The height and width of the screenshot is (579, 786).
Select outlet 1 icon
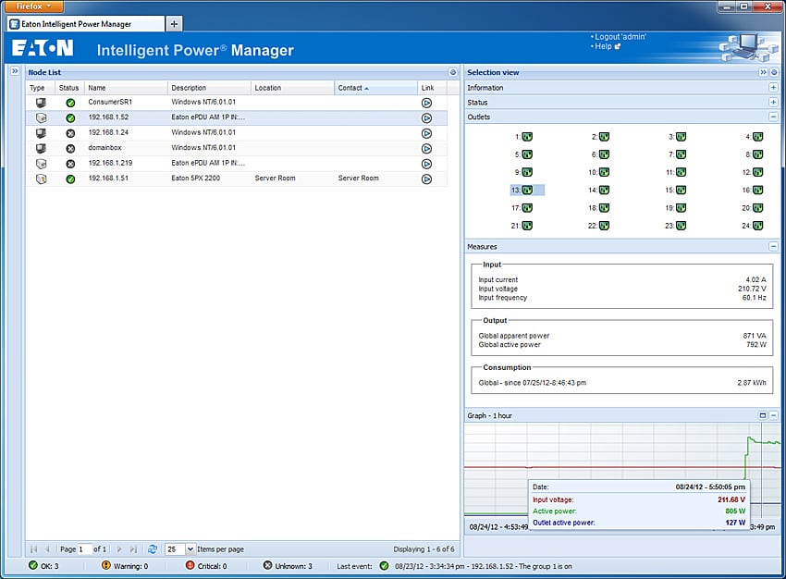tap(527, 137)
